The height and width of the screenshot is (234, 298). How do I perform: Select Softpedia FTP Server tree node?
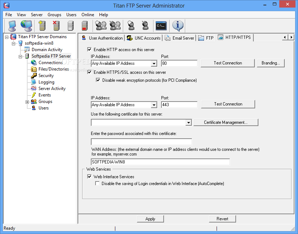point(51,56)
